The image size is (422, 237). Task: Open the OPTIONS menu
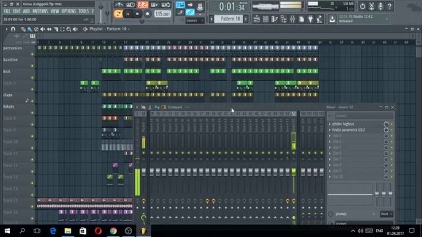pyautogui.click(x=69, y=11)
